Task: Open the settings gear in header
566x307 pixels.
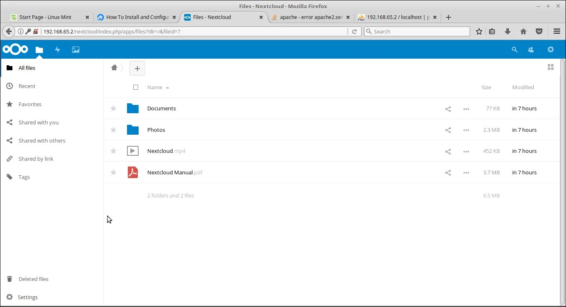Action: pyautogui.click(x=550, y=50)
